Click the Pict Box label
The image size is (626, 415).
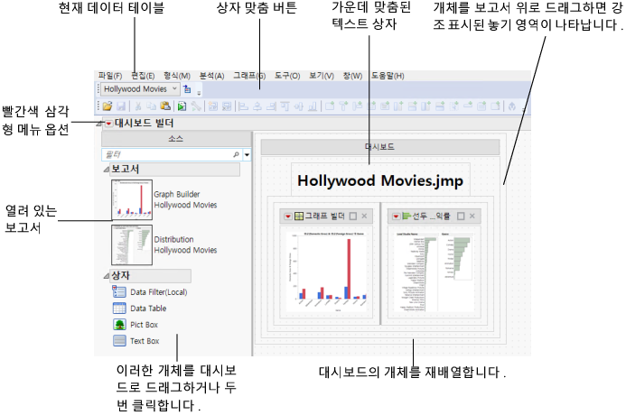pyautogui.click(x=145, y=325)
